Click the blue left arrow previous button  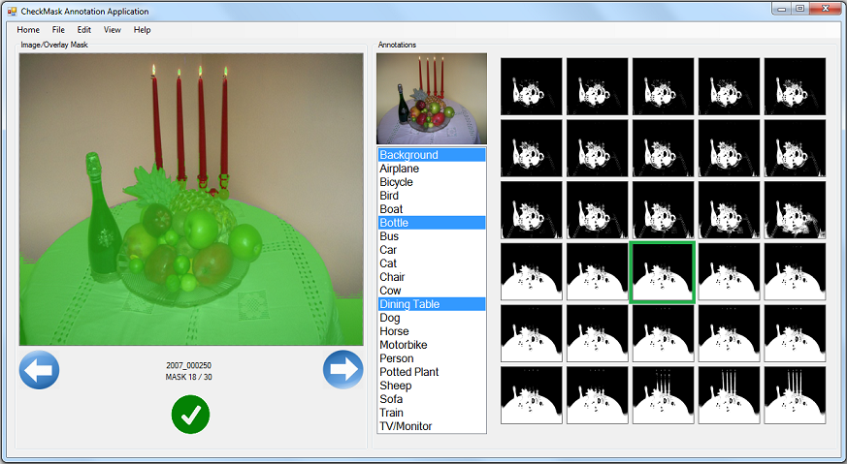pyautogui.click(x=40, y=370)
